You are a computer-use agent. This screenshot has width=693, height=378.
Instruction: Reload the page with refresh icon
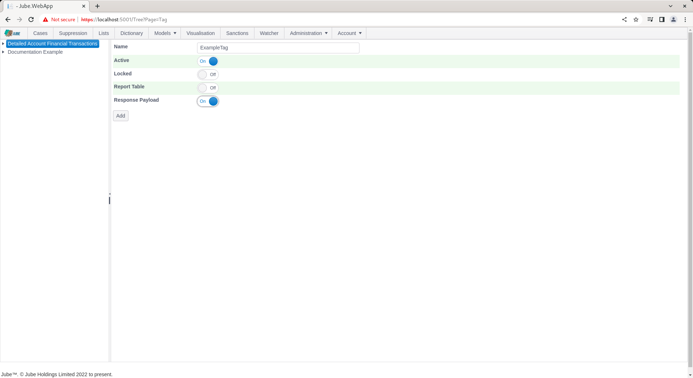tap(31, 19)
